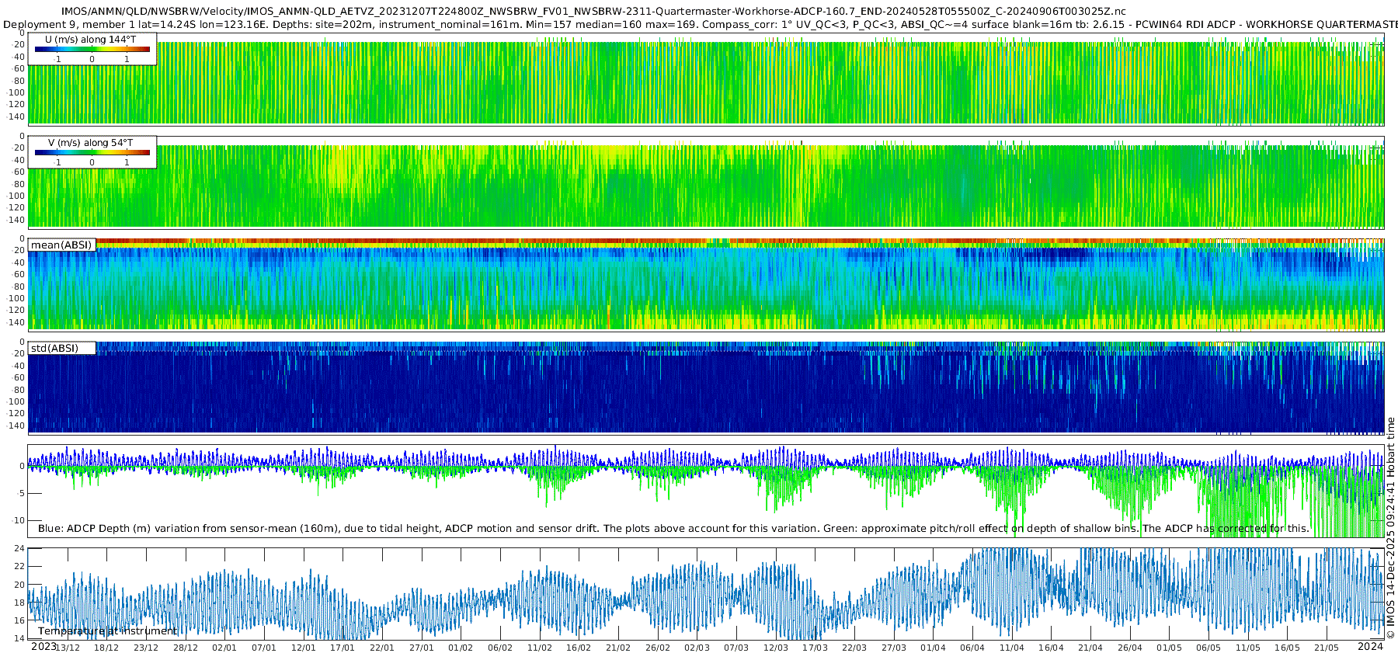Viewport: 1398px width, 660px height.
Task: Click the 01/02 date tick label
Action: tap(461, 648)
